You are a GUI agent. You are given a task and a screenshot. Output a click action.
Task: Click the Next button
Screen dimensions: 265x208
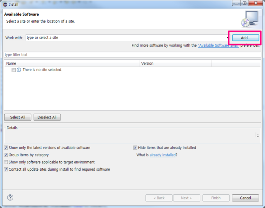[187, 198]
